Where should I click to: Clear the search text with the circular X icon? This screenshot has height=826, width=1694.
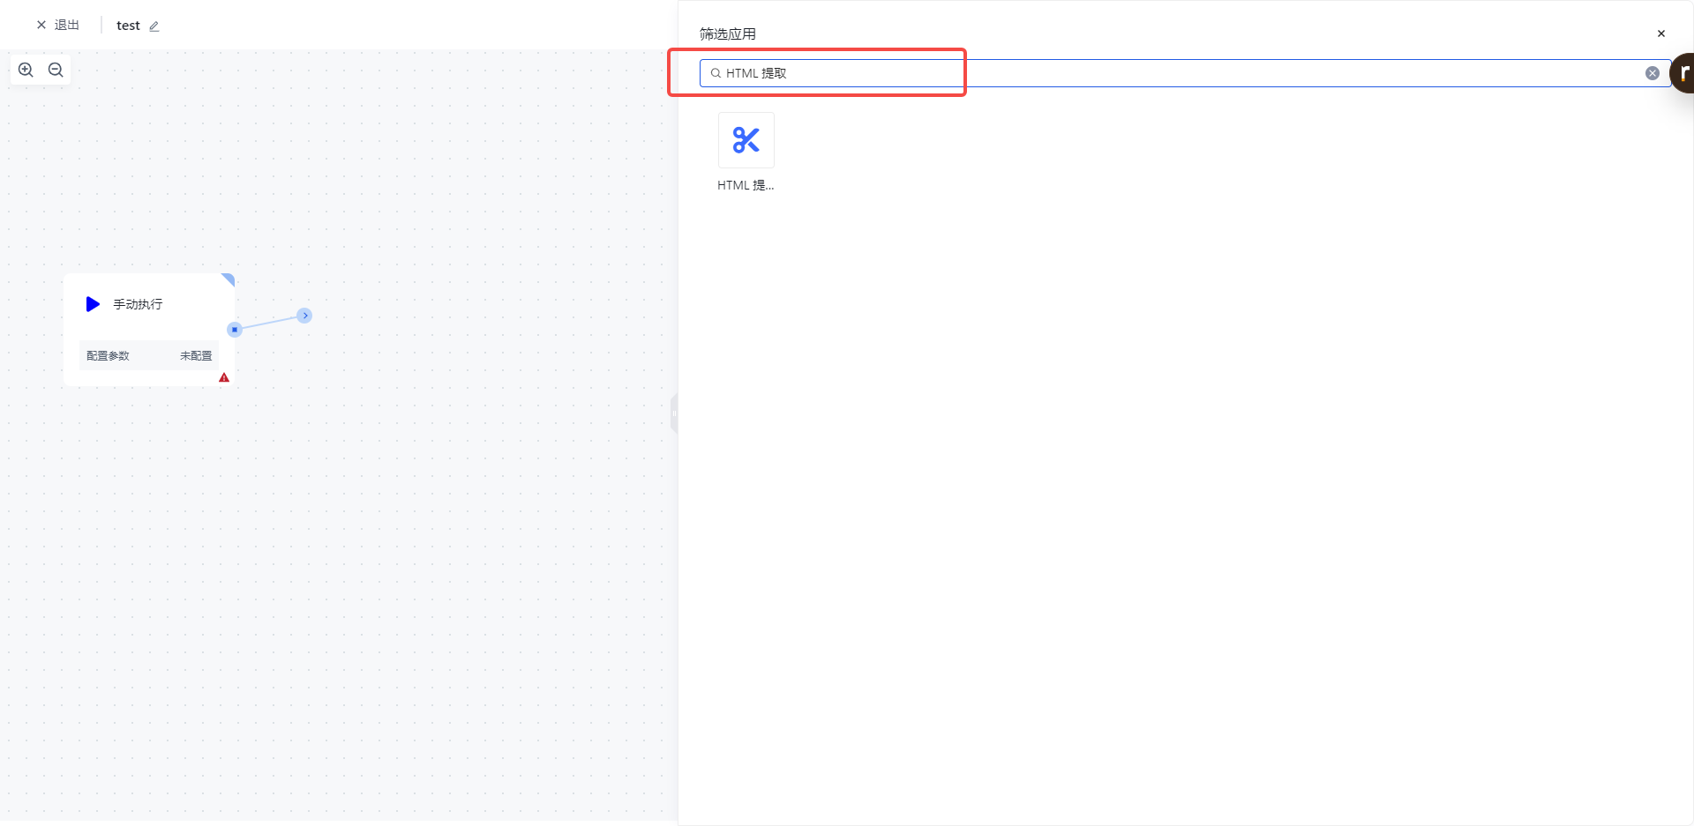1652,73
